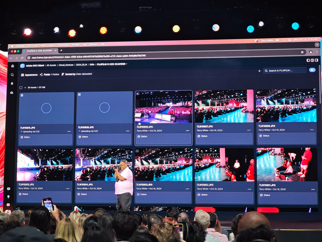Select the FUJIFILM-X-H2S browser tab
Image resolution: width=322 pixels, height=242 pixels.
[x=39, y=51]
